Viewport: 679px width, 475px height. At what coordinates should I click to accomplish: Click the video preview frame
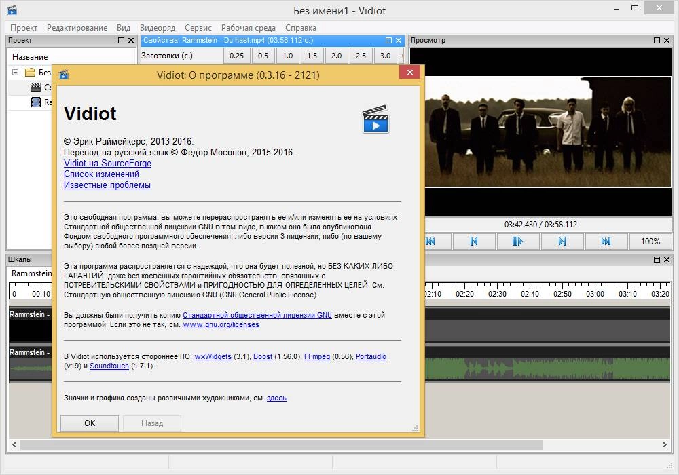pos(547,132)
